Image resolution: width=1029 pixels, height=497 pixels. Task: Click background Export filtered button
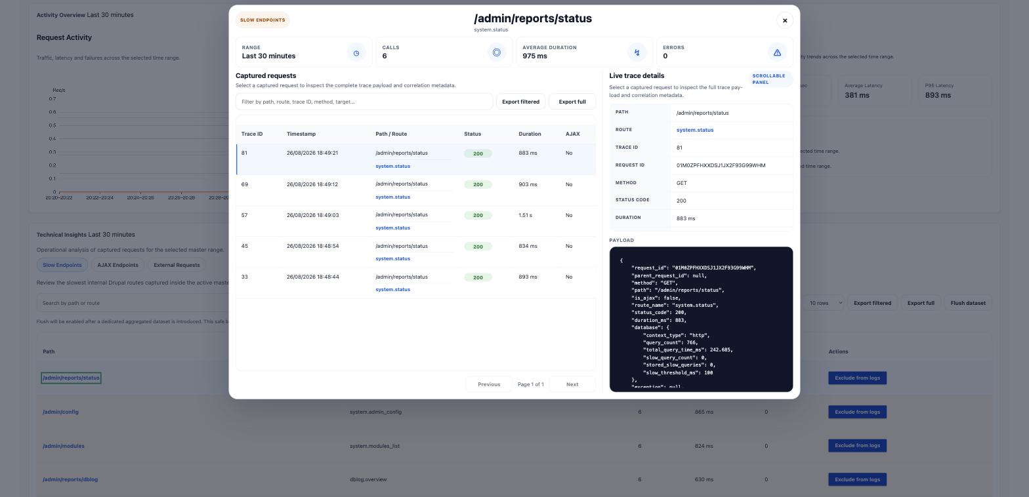pyautogui.click(x=872, y=303)
